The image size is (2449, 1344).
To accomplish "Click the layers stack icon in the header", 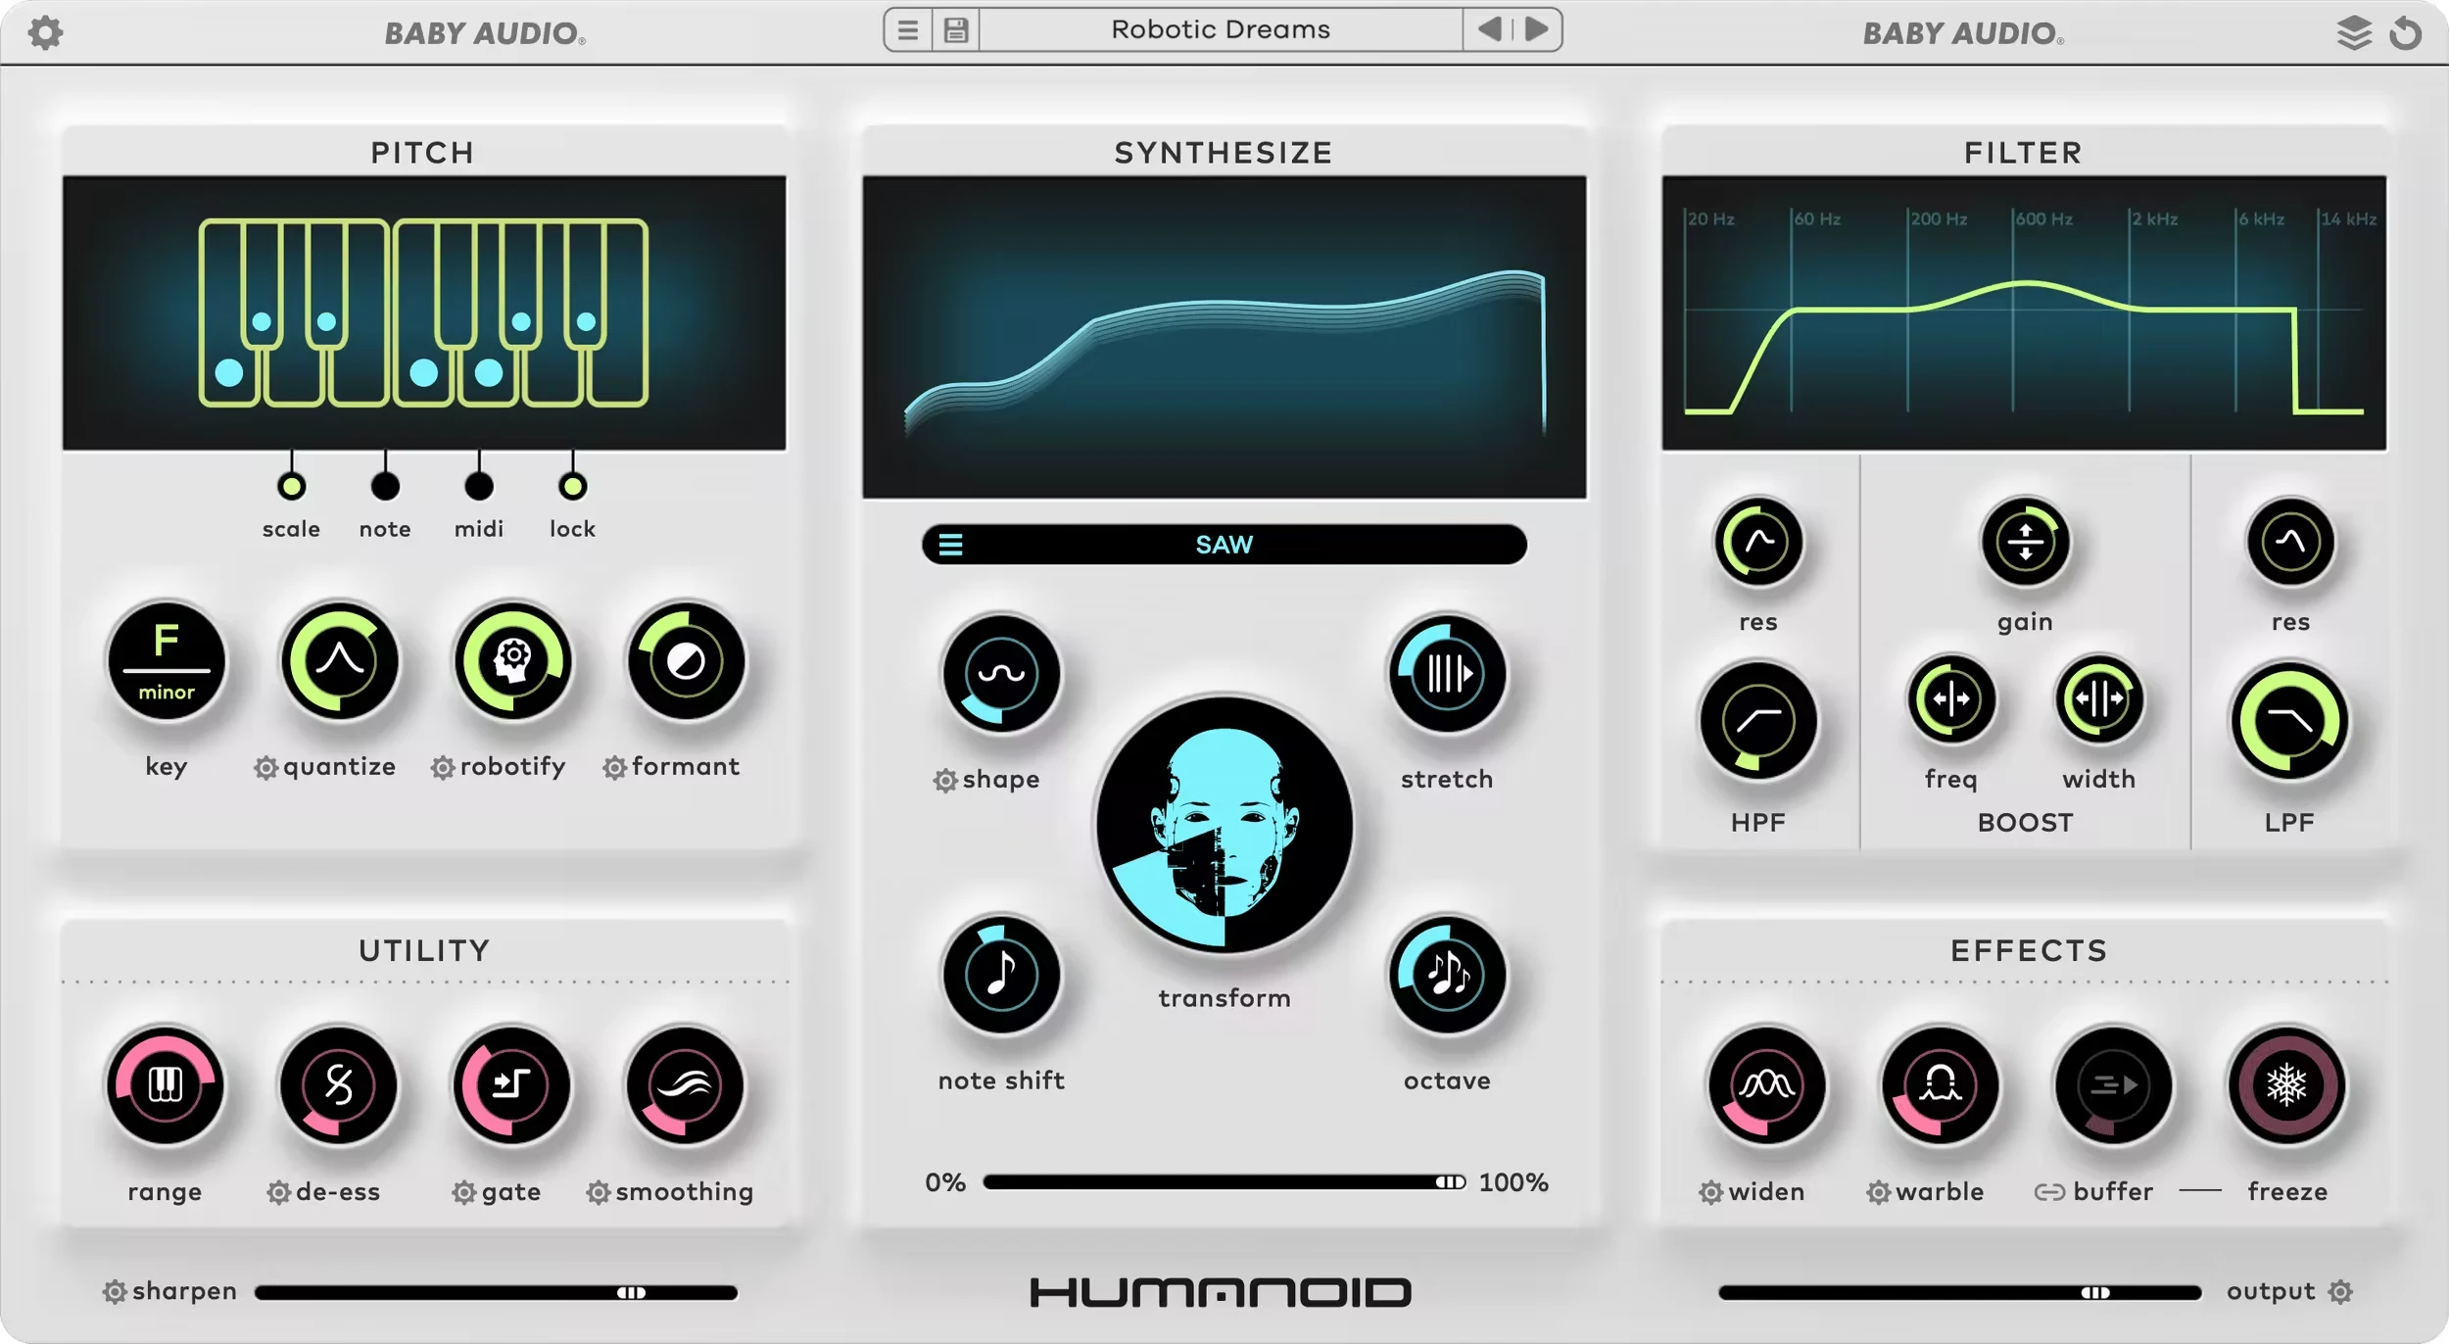I will (2354, 32).
